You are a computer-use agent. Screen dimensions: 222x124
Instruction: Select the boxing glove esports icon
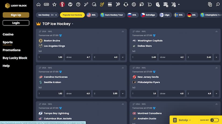pyautogui.click(x=158, y=5)
